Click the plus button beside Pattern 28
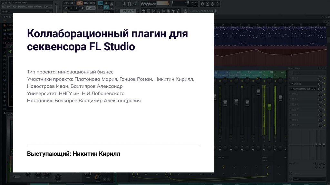Image resolution: width=330 pixels, height=185 pixels. coord(137,11)
